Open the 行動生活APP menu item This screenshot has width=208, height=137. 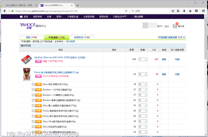pyautogui.click(x=120, y=16)
